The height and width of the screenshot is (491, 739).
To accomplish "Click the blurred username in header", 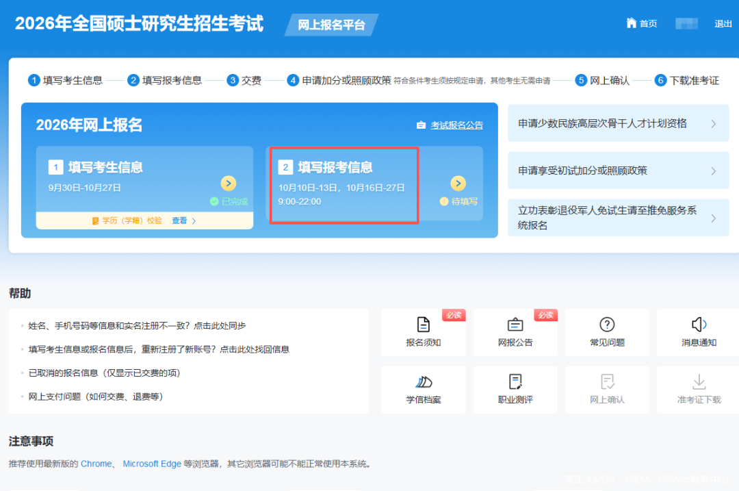I will 686,23.
